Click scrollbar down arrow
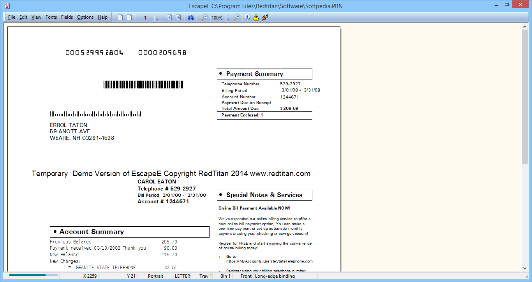 click(525, 268)
